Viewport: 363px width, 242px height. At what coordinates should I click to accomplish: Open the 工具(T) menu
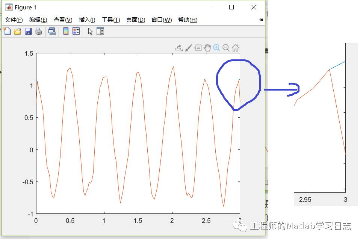click(x=111, y=20)
